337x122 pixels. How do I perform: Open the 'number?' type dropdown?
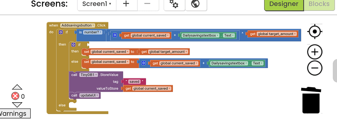(x=93, y=32)
